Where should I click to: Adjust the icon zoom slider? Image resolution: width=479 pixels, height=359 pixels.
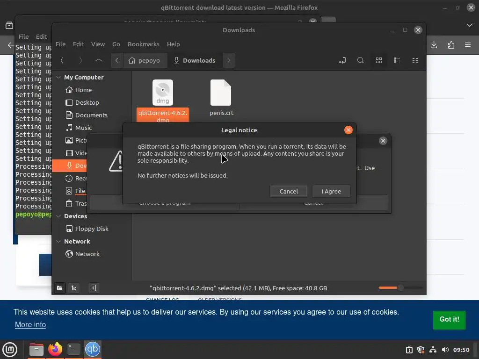[400, 287]
